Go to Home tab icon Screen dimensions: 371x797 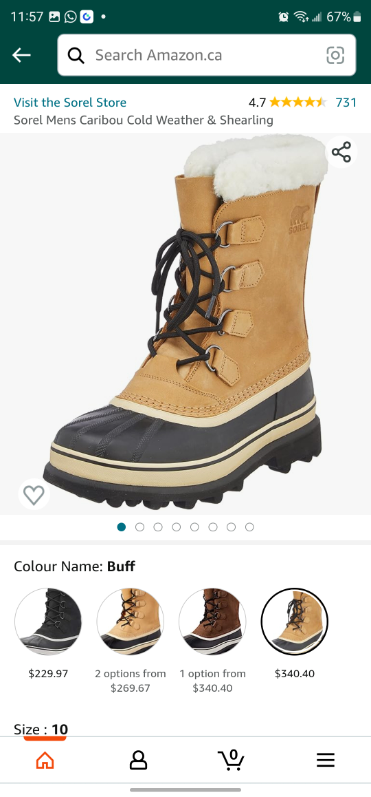click(x=45, y=760)
